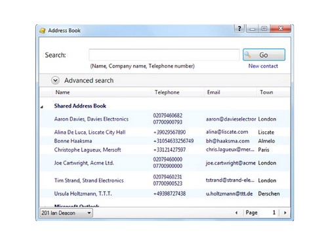Click the Address Book title icon
The width and height of the screenshot is (328, 246).
43,30
